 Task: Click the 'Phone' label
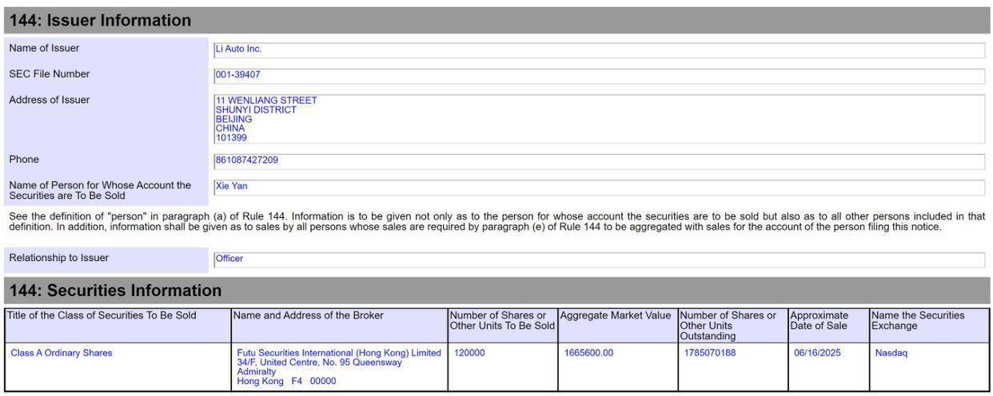point(24,160)
